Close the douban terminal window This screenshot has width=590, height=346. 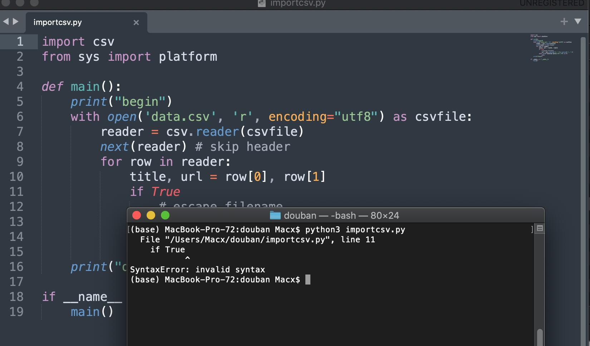point(137,215)
